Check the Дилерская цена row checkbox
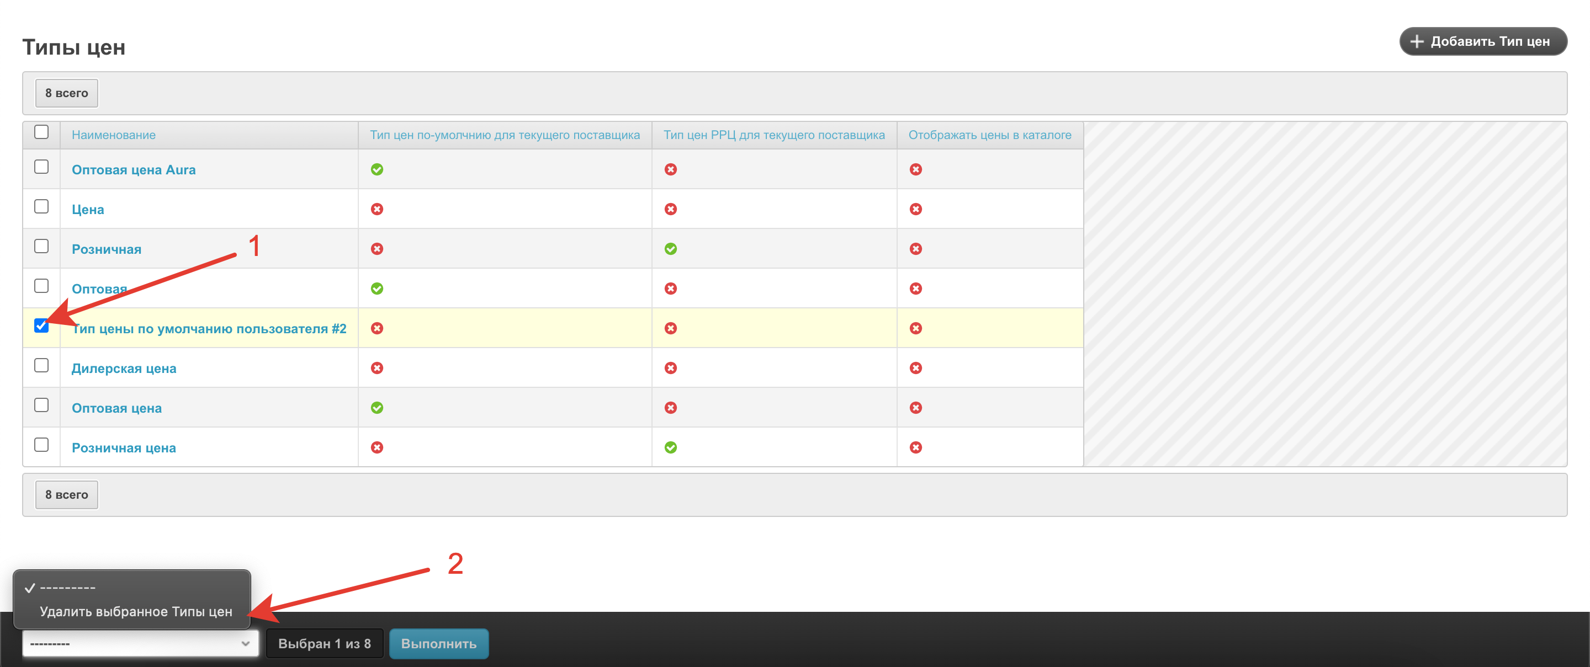This screenshot has height=667, width=1590. tap(41, 365)
